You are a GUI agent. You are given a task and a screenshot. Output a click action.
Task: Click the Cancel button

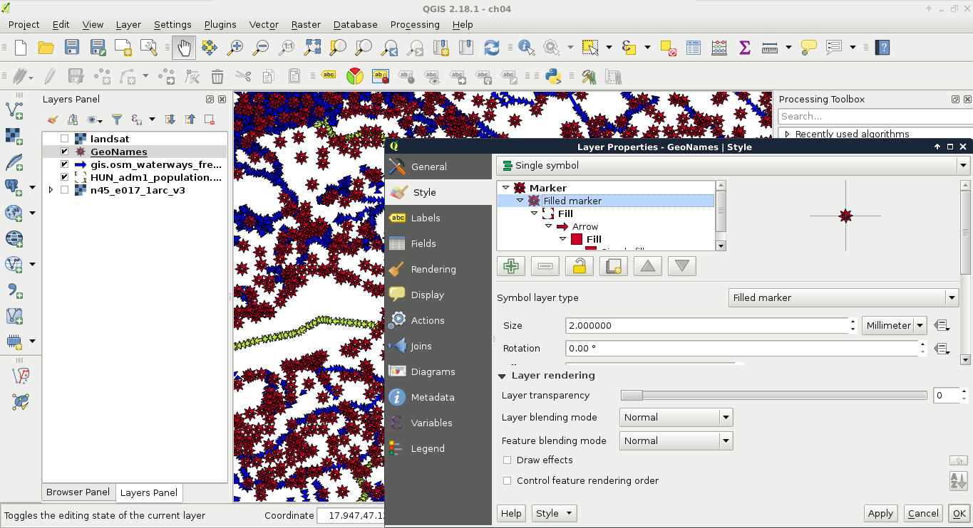pos(923,513)
